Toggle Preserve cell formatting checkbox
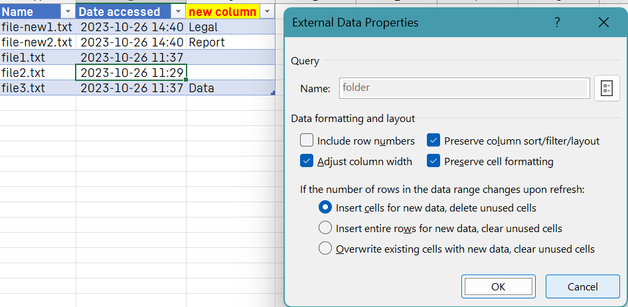The image size is (628, 307). 433,161
